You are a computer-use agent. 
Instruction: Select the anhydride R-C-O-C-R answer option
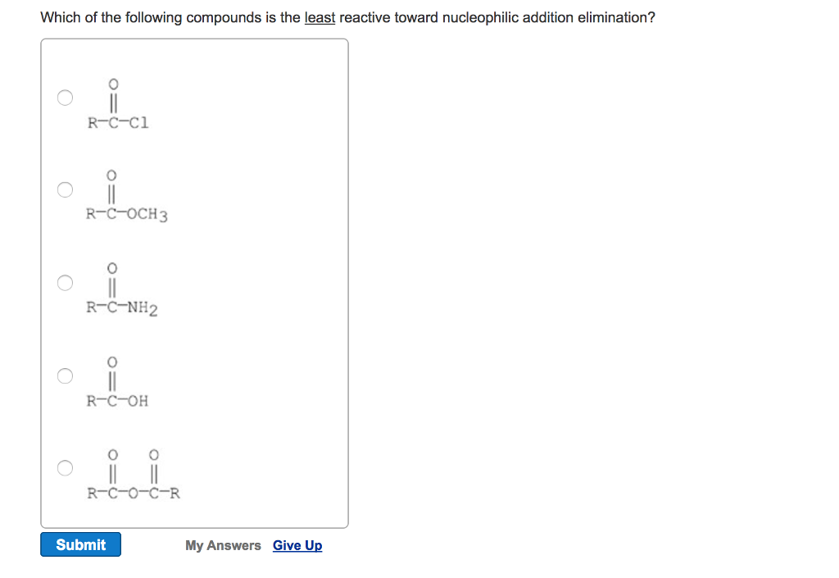point(65,468)
